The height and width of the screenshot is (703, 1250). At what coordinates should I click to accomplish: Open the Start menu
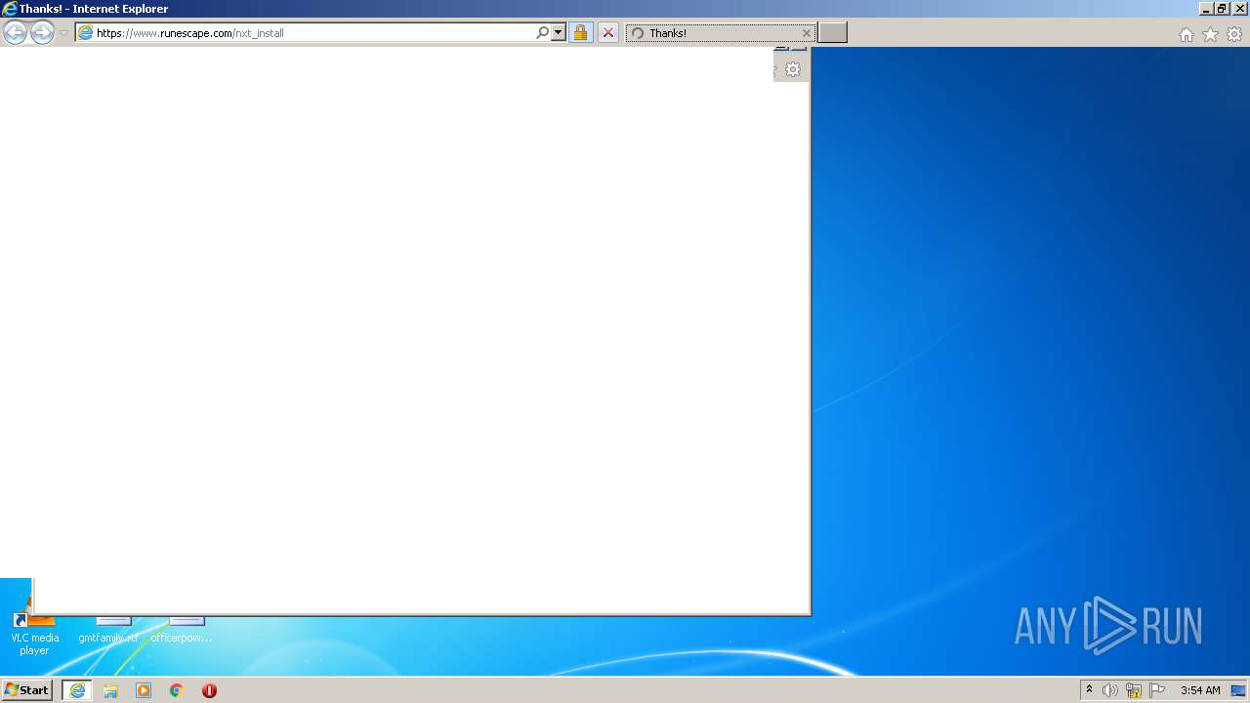[x=26, y=690]
